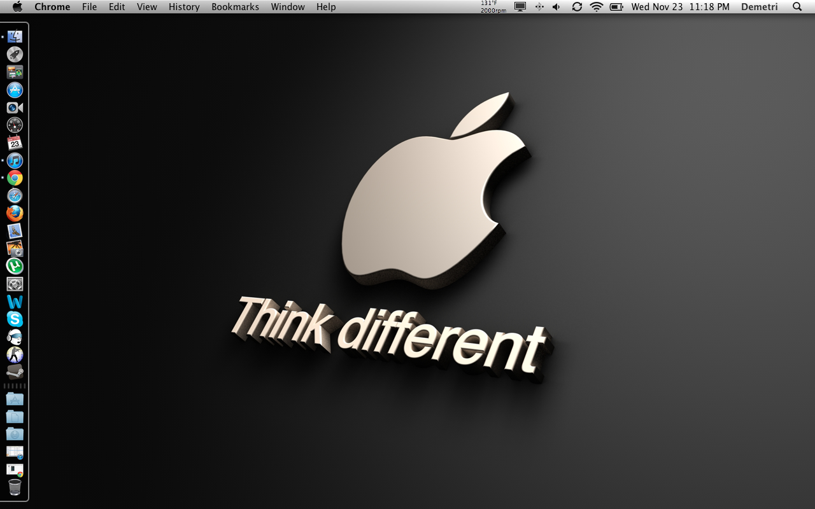Open the Window menu
The image size is (815, 509).
pos(288,7)
